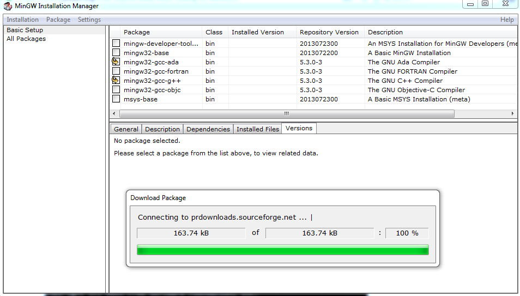520x296 pixels.
Task: Click the green download progress bar
Action: click(x=282, y=250)
